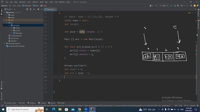Open File Explorer from taskbar

click(60, 109)
